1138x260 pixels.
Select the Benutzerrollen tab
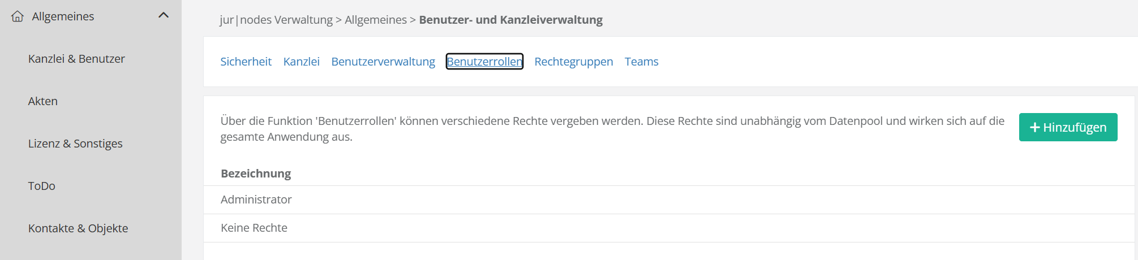click(484, 62)
